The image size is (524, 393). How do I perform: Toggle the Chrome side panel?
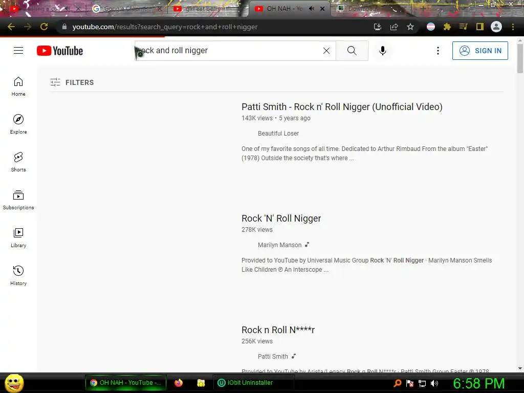coord(480,27)
